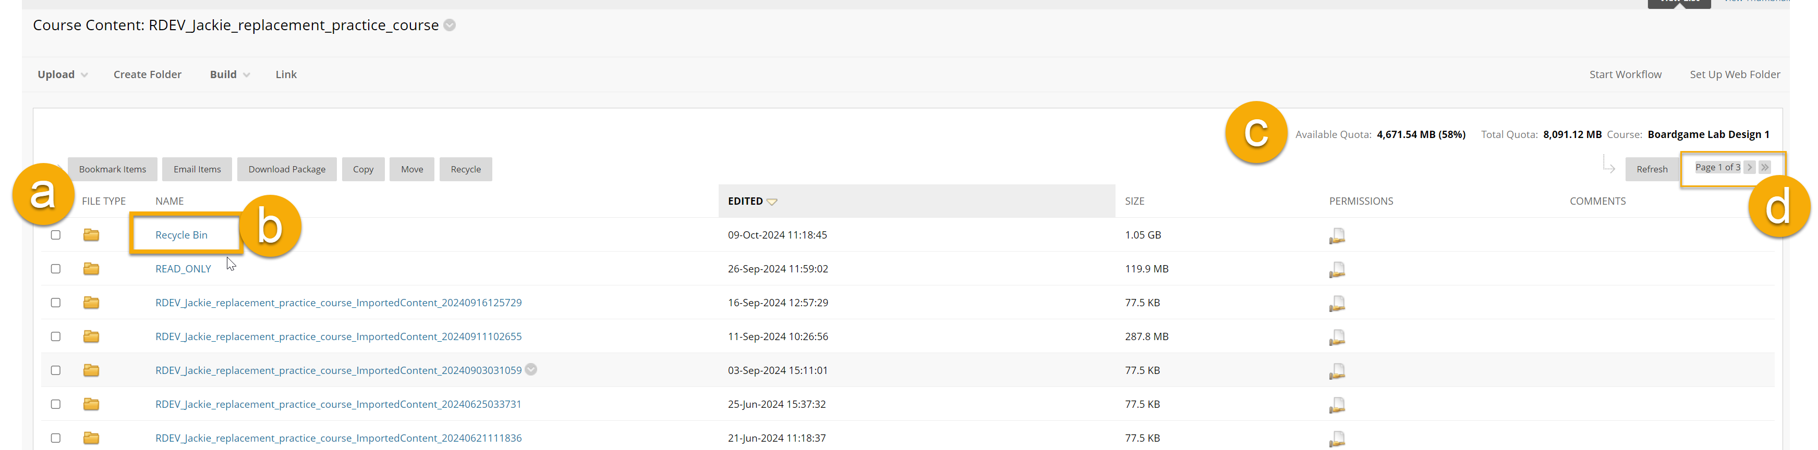
Task: Expand the Upload dropdown menu
Action: pos(62,74)
